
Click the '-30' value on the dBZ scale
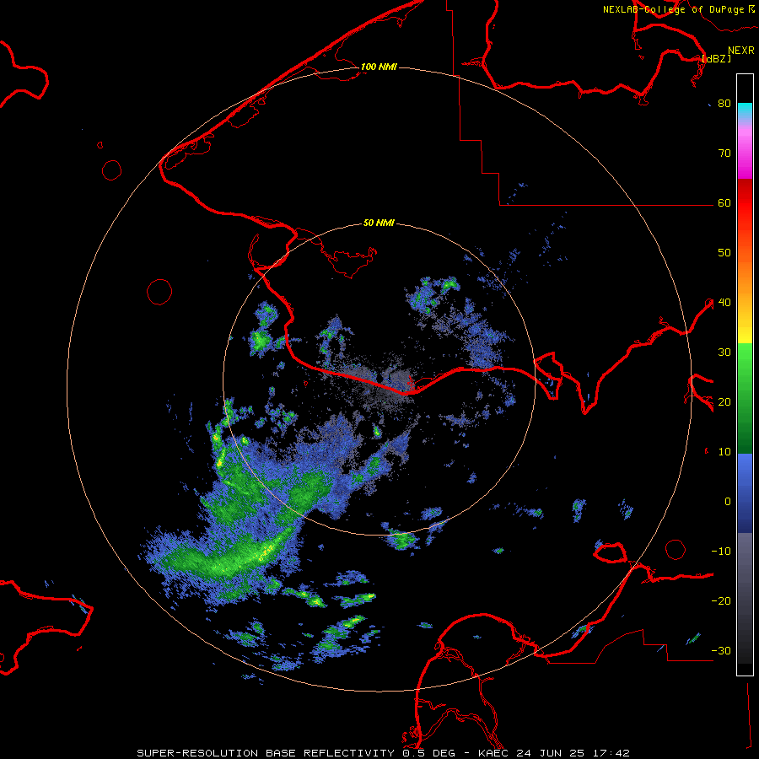(x=721, y=651)
